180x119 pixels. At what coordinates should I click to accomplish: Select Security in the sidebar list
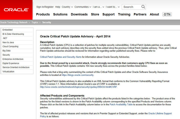coord(17,55)
